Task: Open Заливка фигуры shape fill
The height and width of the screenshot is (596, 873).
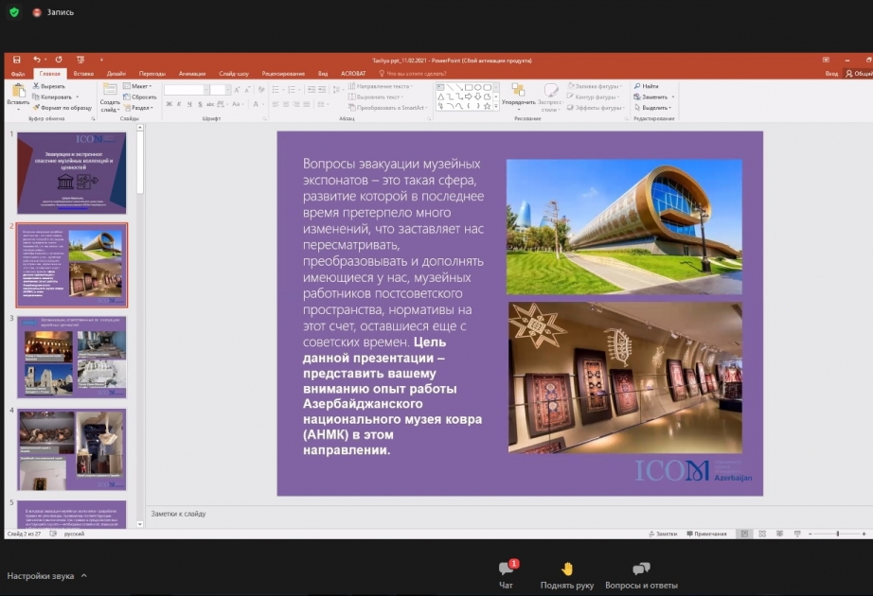Action: [x=595, y=86]
